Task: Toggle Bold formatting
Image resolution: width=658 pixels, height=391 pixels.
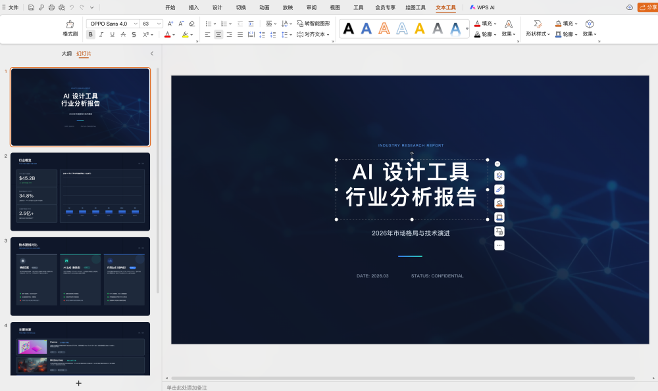Action: [x=91, y=35]
